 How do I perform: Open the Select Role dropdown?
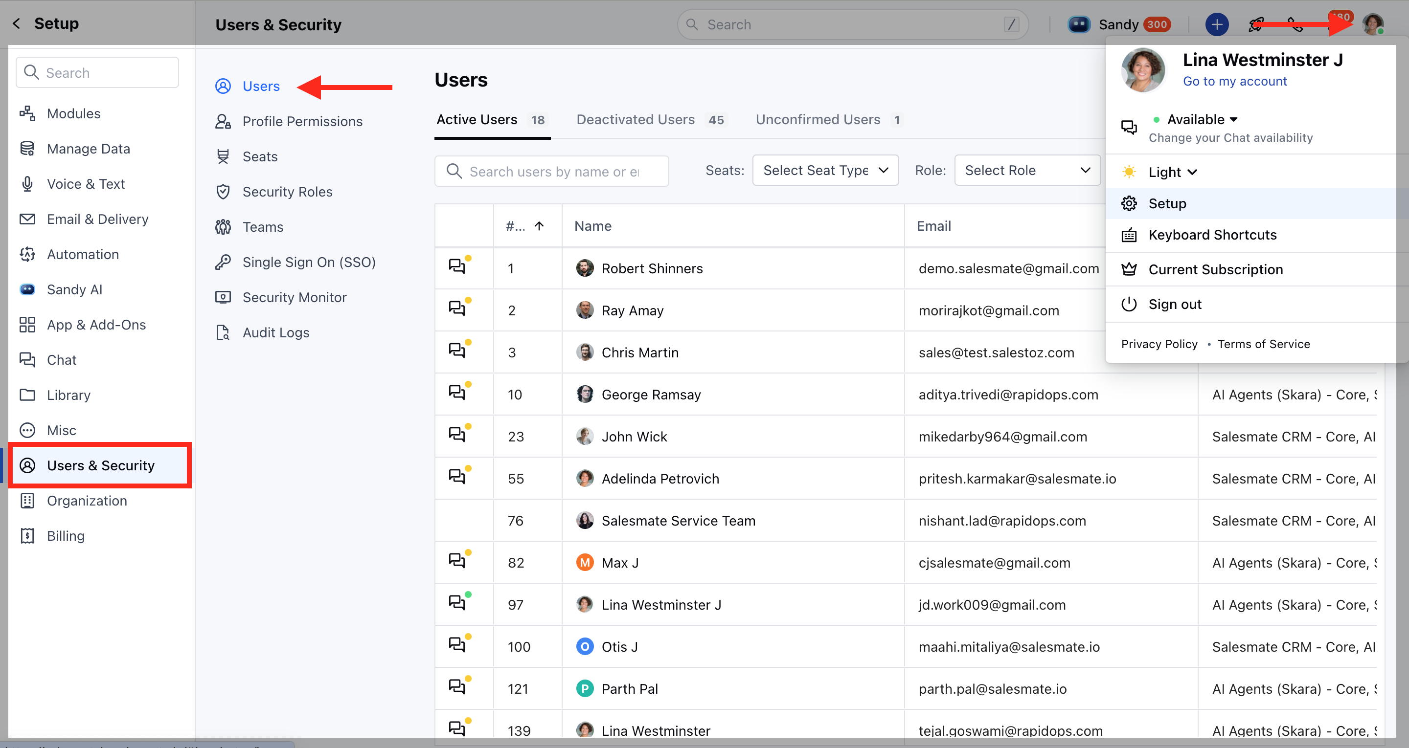[x=1027, y=171]
